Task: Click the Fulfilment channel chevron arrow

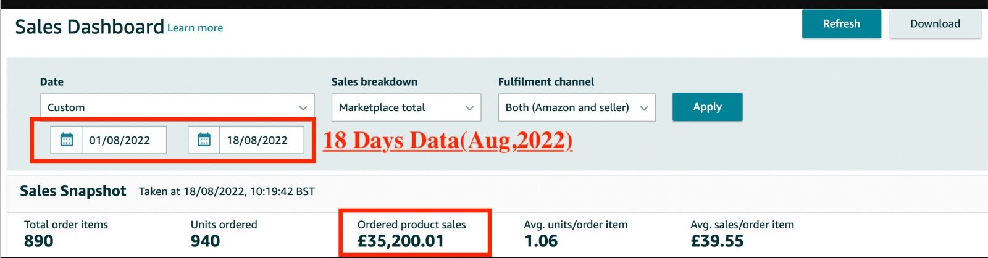Action: click(x=644, y=108)
